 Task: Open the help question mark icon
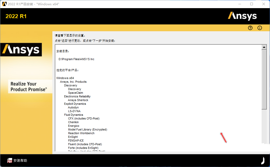click(x=250, y=28)
